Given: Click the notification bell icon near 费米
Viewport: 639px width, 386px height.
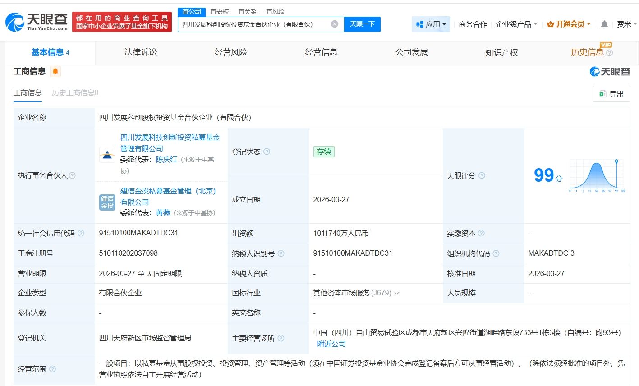Looking at the screenshot, I should (603, 24).
